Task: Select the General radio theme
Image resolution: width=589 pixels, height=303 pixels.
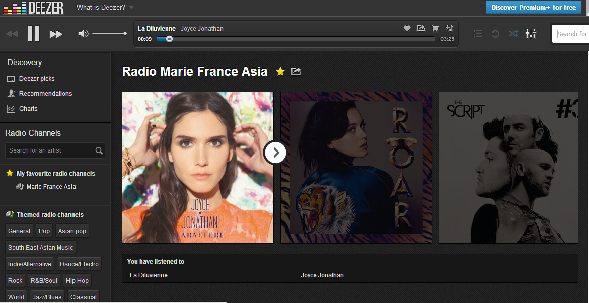Action: point(19,231)
